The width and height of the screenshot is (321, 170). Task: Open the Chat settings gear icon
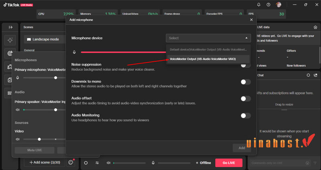pyautogui.click(x=308, y=75)
